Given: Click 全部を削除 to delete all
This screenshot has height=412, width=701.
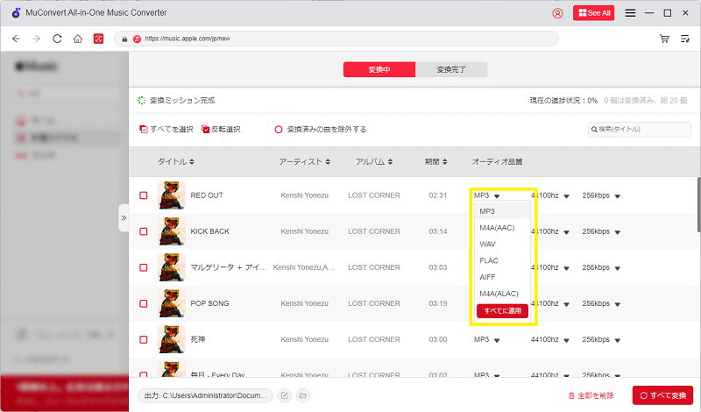Looking at the screenshot, I should [591, 395].
